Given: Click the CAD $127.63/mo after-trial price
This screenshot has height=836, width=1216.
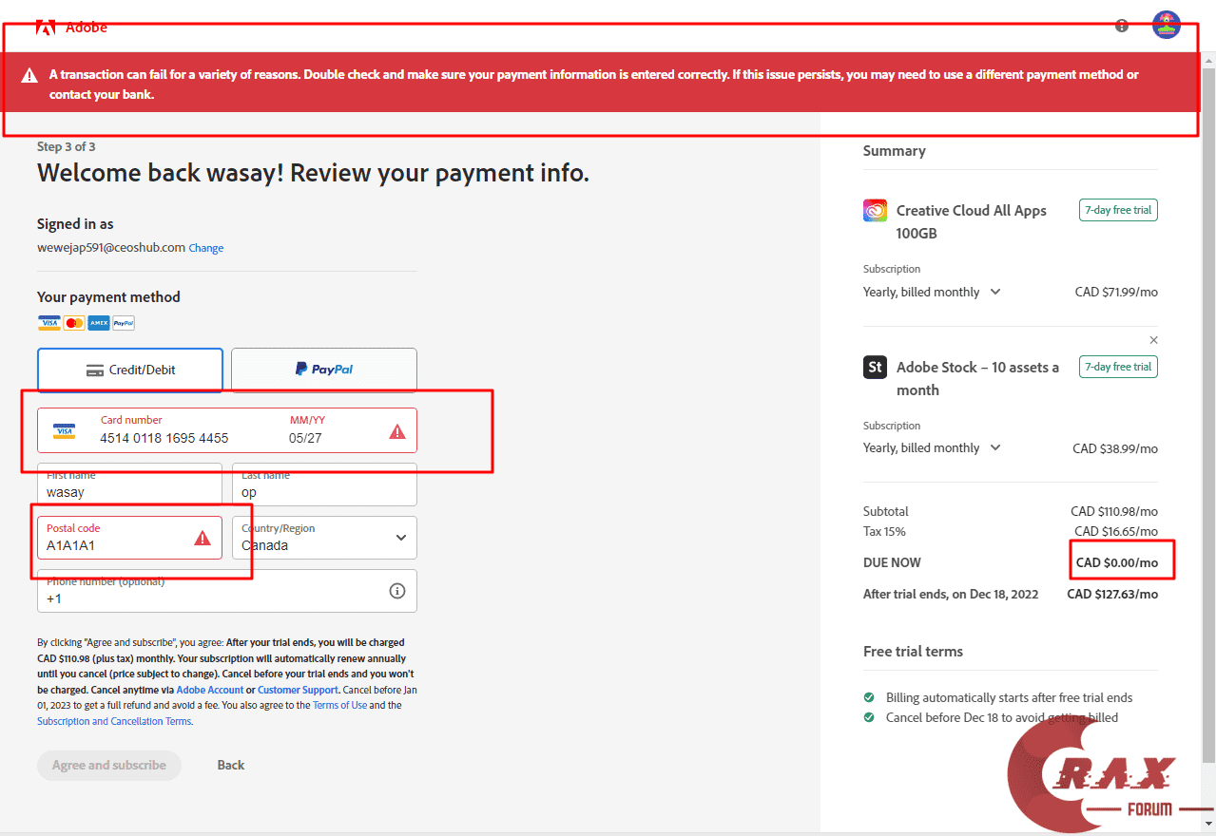Looking at the screenshot, I should coord(1112,594).
